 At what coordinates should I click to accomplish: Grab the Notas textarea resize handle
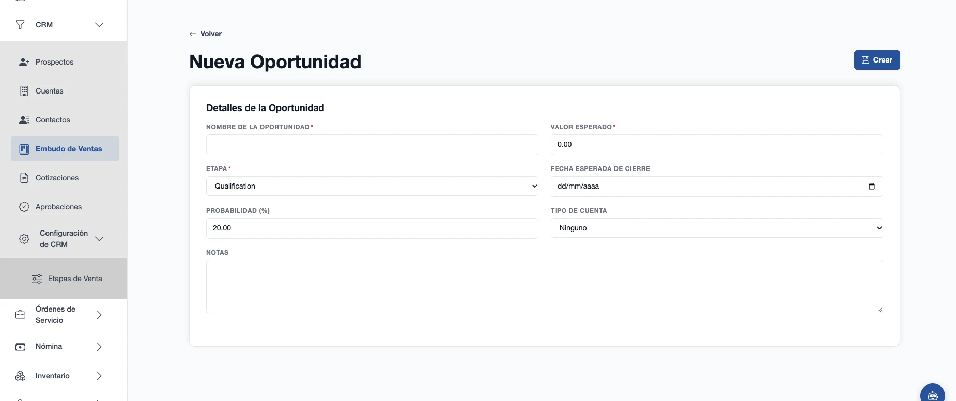point(880,310)
